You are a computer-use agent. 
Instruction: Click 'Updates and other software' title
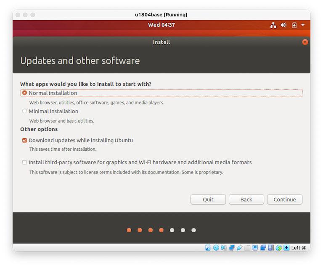pos(80,61)
